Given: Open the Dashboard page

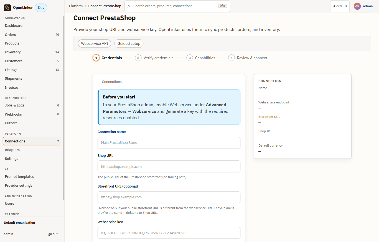Looking at the screenshot, I should [x=32, y=26].
